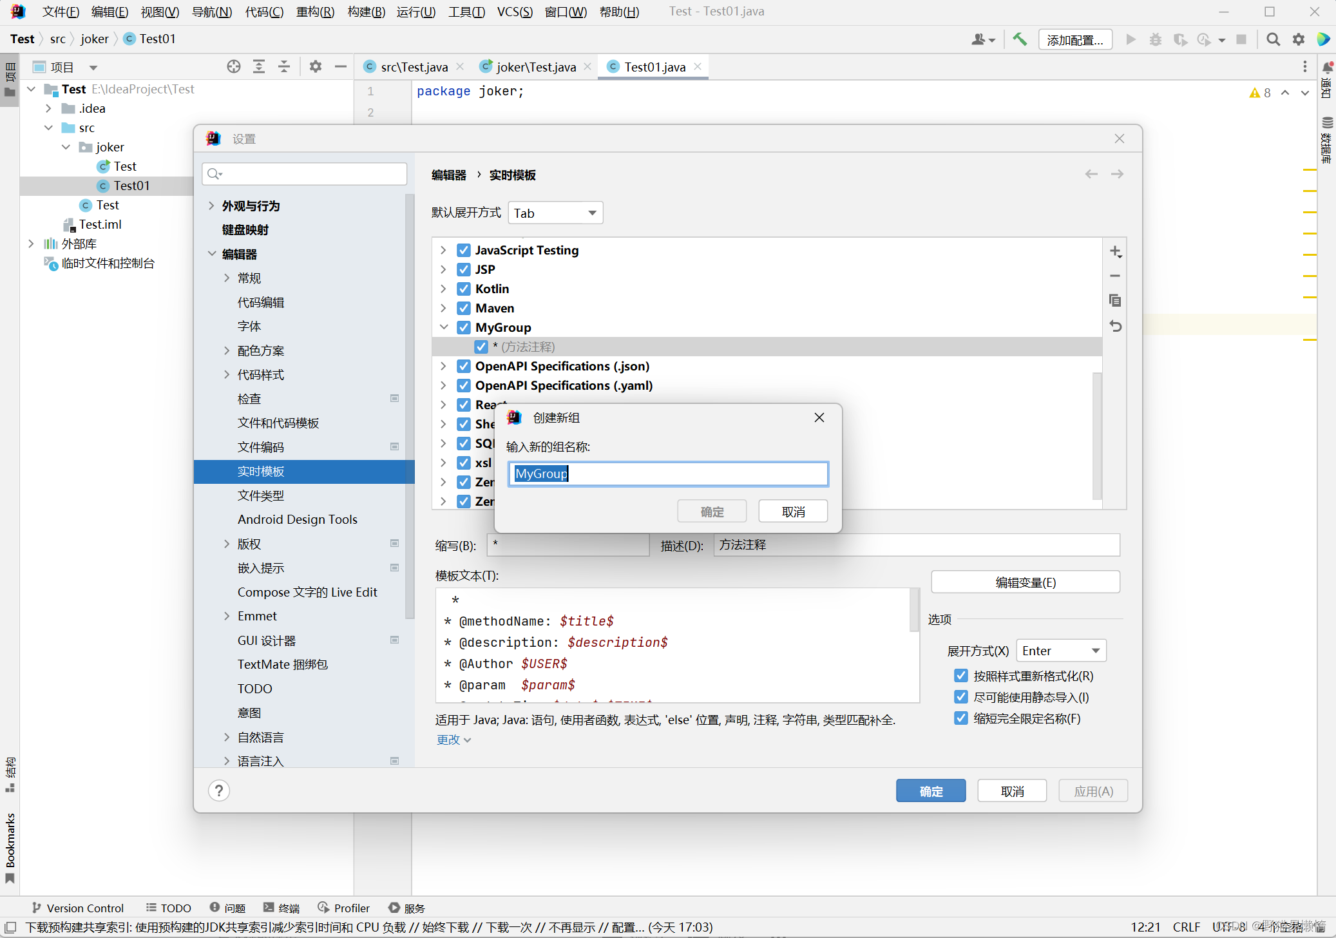Click the build project hammer icon

pyautogui.click(x=1020, y=39)
